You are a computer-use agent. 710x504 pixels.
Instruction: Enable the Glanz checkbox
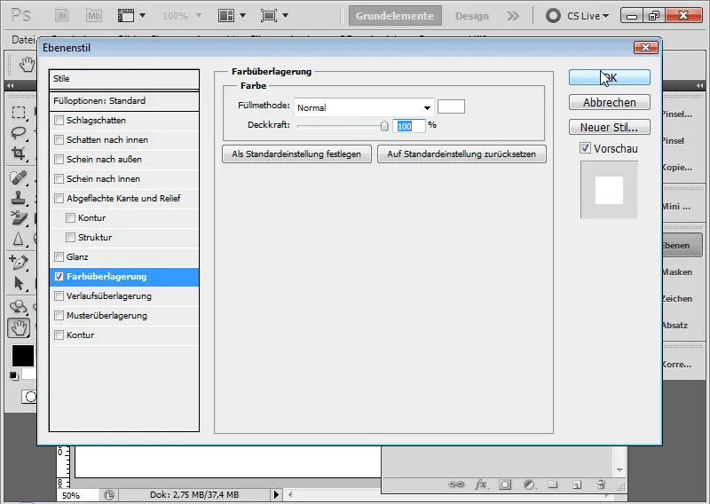click(x=59, y=256)
